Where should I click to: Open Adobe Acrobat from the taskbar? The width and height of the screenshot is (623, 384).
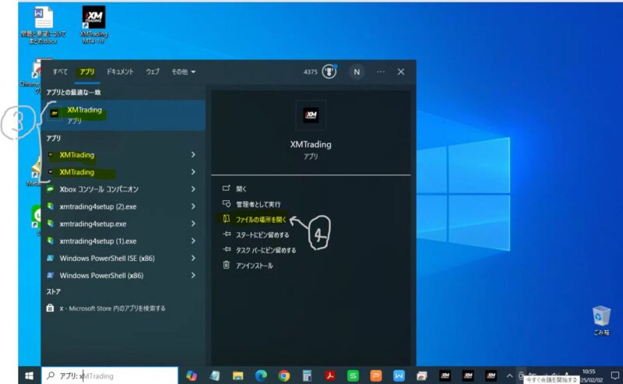pos(329,375)
